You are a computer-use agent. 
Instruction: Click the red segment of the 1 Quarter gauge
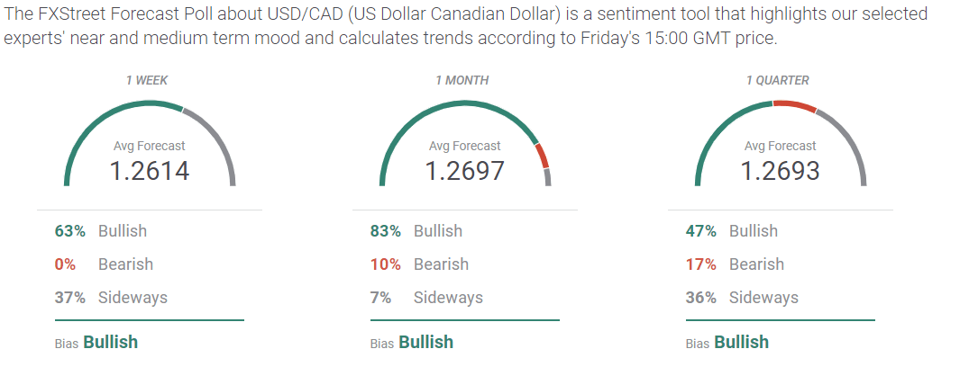tap(794, 105)
